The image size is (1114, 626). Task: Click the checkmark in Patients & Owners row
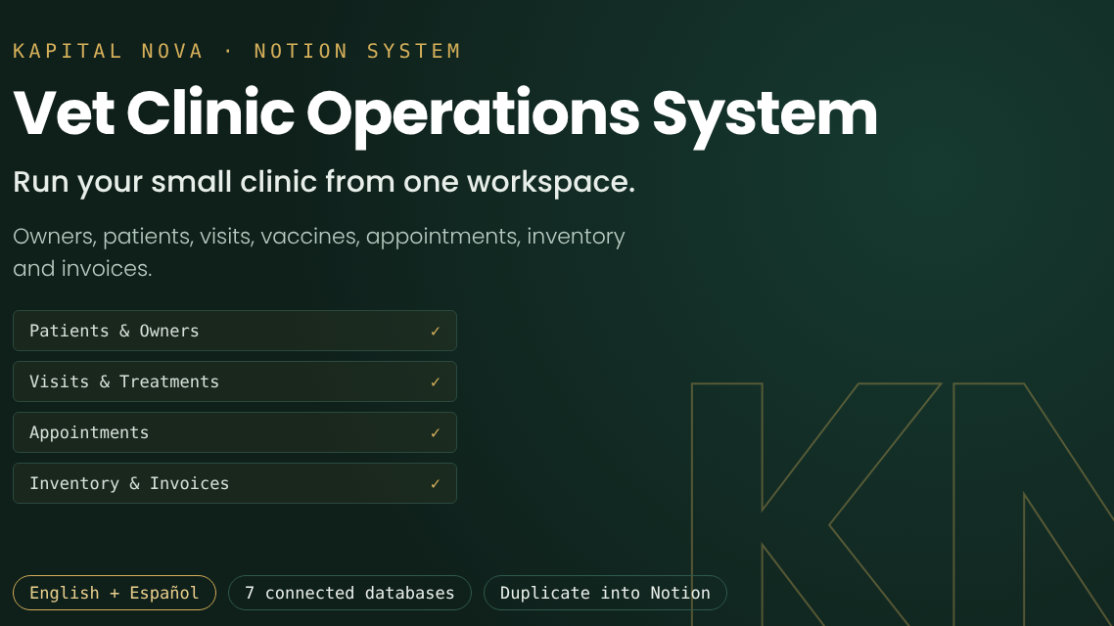click(435, 331)
